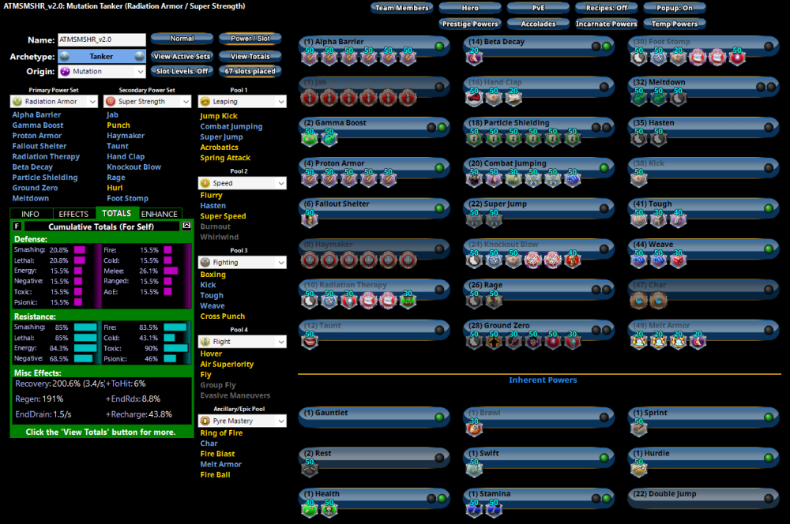The image size is (790, 524).
Task: Select an enhancement slot on Gamma Boost
Action: [308, 138]
